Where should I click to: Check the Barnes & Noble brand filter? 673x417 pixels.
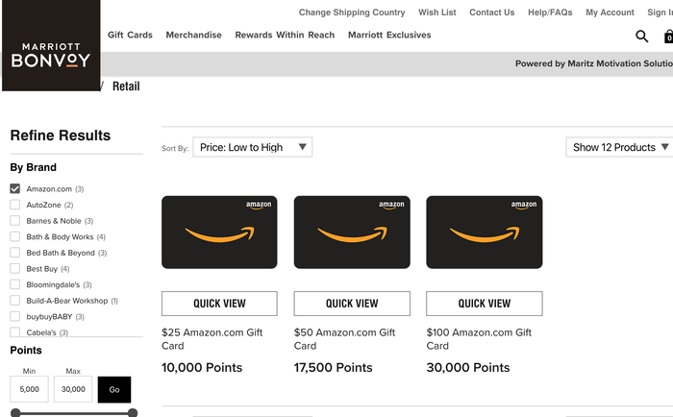(15, 221)
